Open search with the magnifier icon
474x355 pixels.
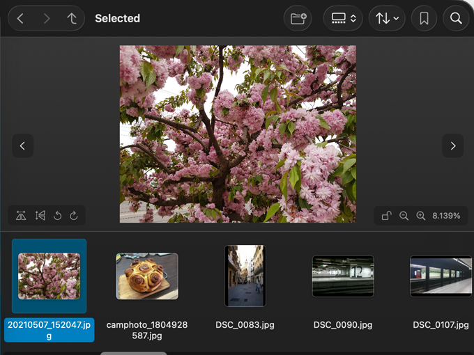tap(456, 19)
